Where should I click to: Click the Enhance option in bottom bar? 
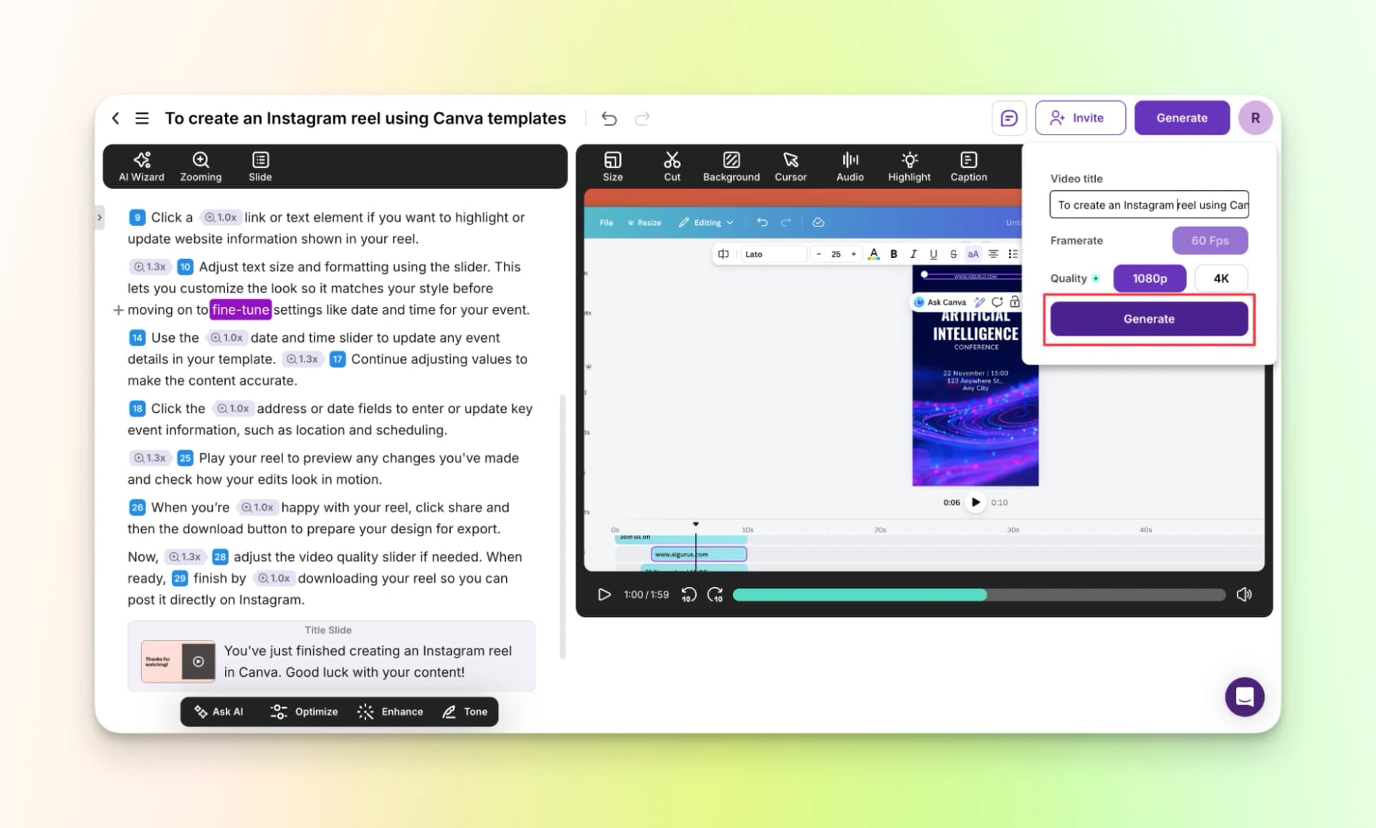click(x=391, y=711)
